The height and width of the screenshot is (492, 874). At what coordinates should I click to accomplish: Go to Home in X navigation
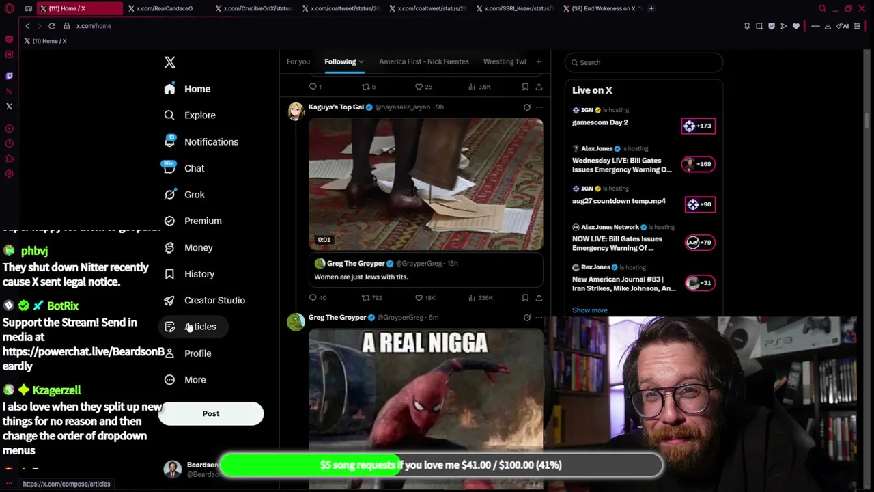188,89
